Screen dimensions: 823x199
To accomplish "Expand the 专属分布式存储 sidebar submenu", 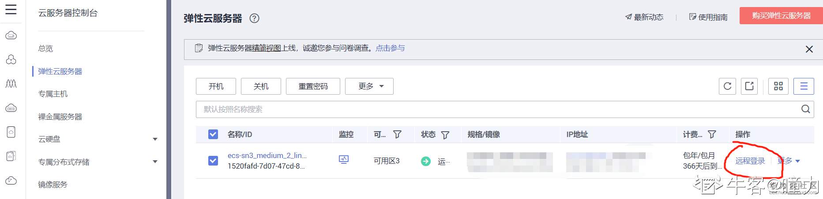I will pyautogui.click(x=155, y=162).
